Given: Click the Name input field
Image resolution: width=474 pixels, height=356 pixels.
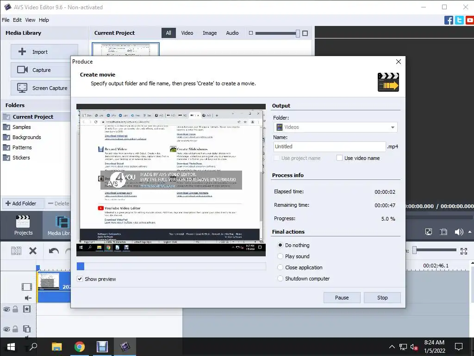Looking at the screenshot, I should 330,146.
